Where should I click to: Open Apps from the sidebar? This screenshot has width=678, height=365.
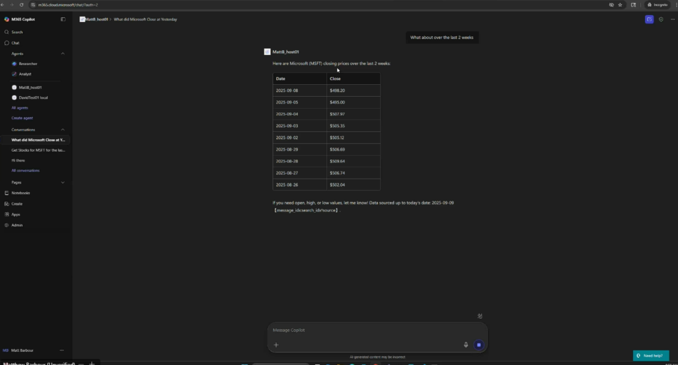(x=16, y=215)
